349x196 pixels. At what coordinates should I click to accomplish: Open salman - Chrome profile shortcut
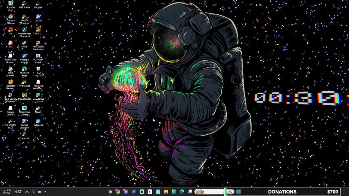(x=11, y=19)
